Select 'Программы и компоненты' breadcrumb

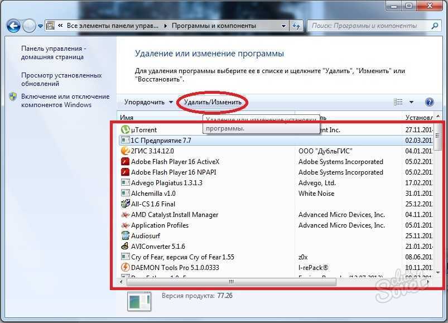[x=214, y=26]
